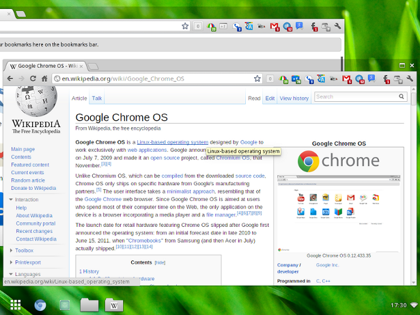Image resolution: width=420 pixels, height=315 pixels.
Task: Open Translate extension in the background window
Action: (x=249, y=26)
